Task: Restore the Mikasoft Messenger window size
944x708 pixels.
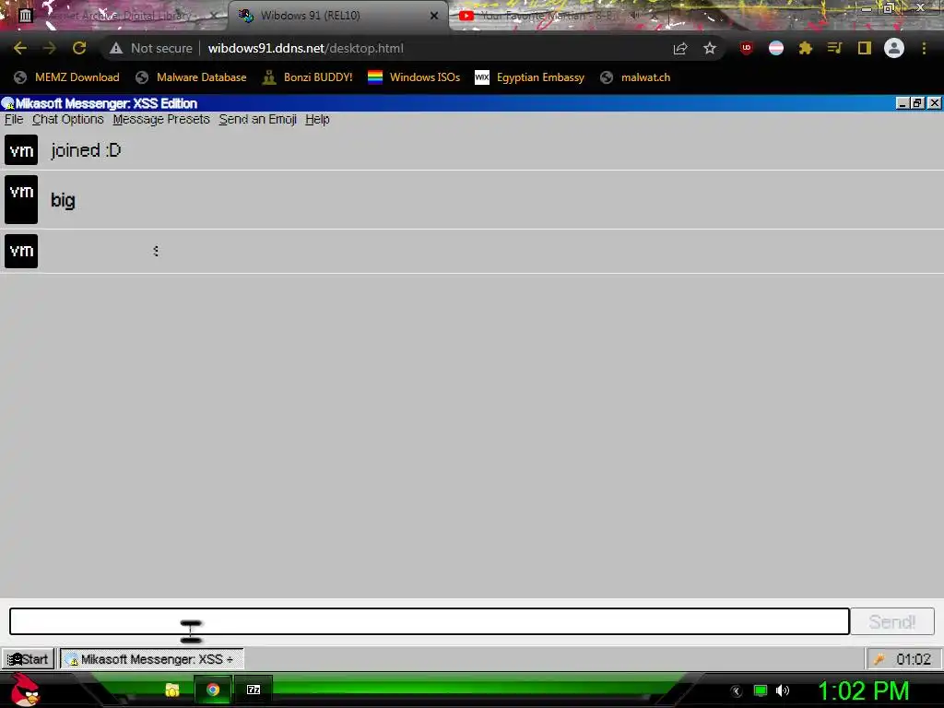Action: [x=917, y=103]
